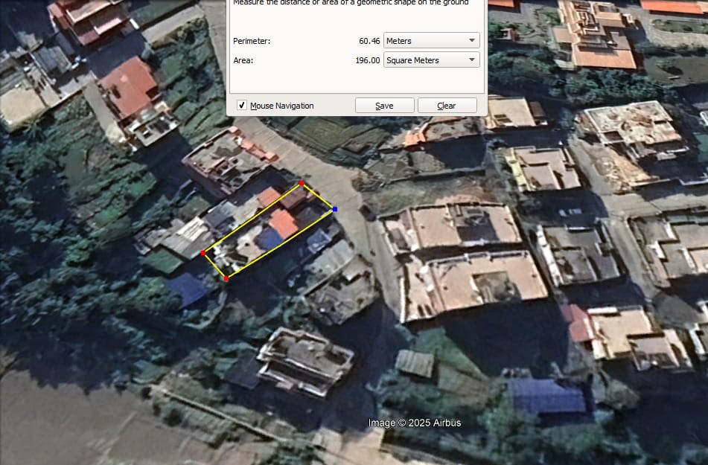Click the perimeter value 60.46
The image size is (708, 465).
coord(369,41)
